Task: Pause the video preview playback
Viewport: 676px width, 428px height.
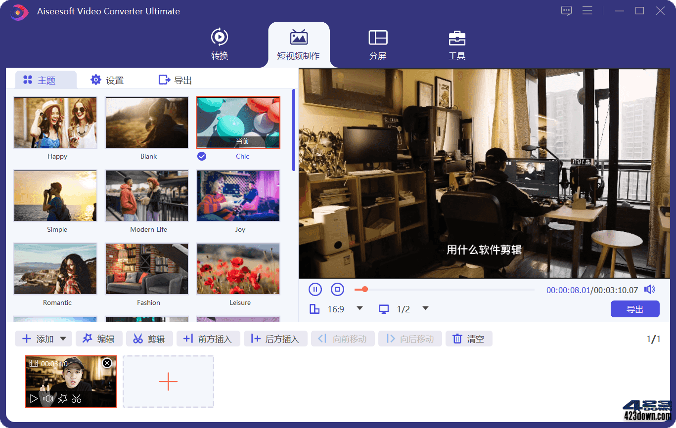Action: (315, 289)
